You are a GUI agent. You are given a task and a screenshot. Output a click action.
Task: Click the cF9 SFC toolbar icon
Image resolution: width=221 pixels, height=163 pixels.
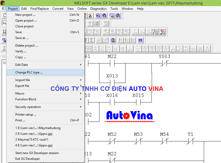pos(207,49)
